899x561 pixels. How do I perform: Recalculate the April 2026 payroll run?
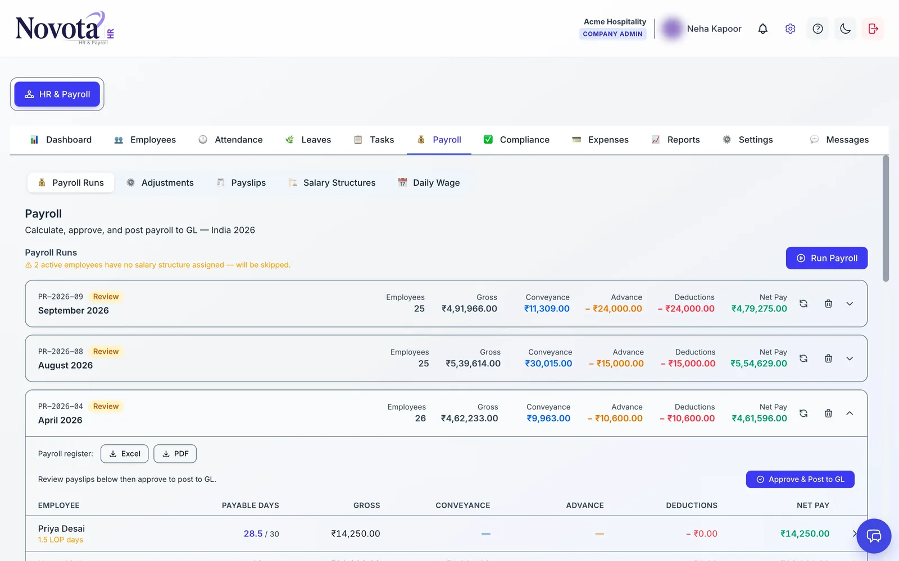pyautogui.click(x=803, y=413)
